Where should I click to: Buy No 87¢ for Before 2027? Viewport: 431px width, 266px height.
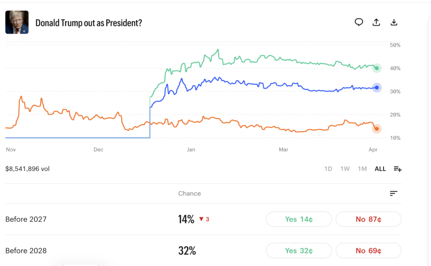tap(368, 219)
